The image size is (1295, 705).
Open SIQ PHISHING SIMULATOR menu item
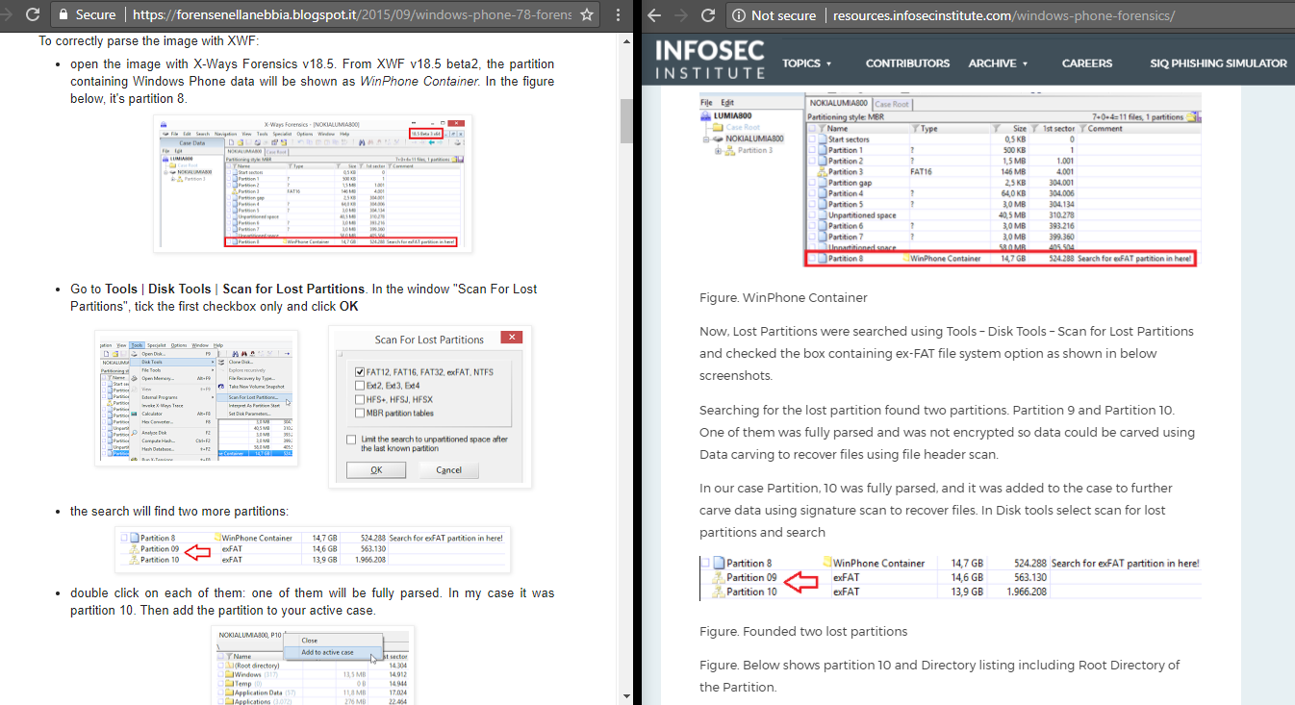[1218, 63]
